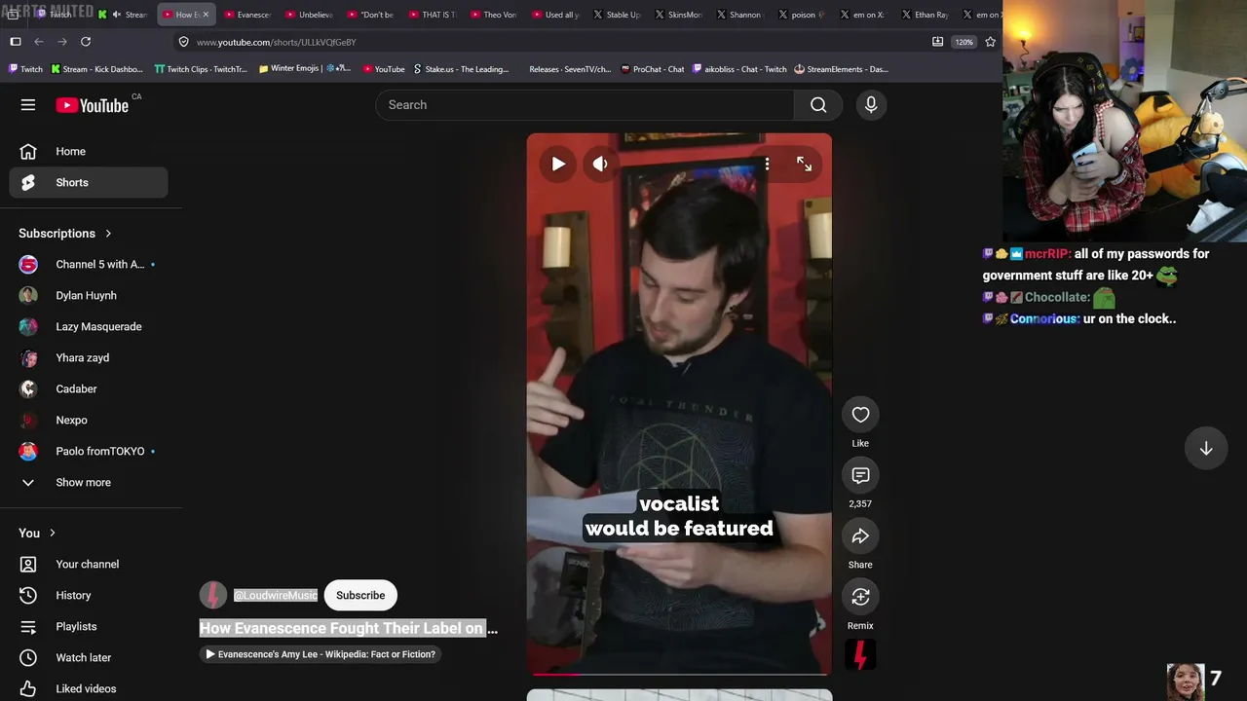Open the ProChat - Chat bookmark
The image size is (1247, 701).
[653, 69]
